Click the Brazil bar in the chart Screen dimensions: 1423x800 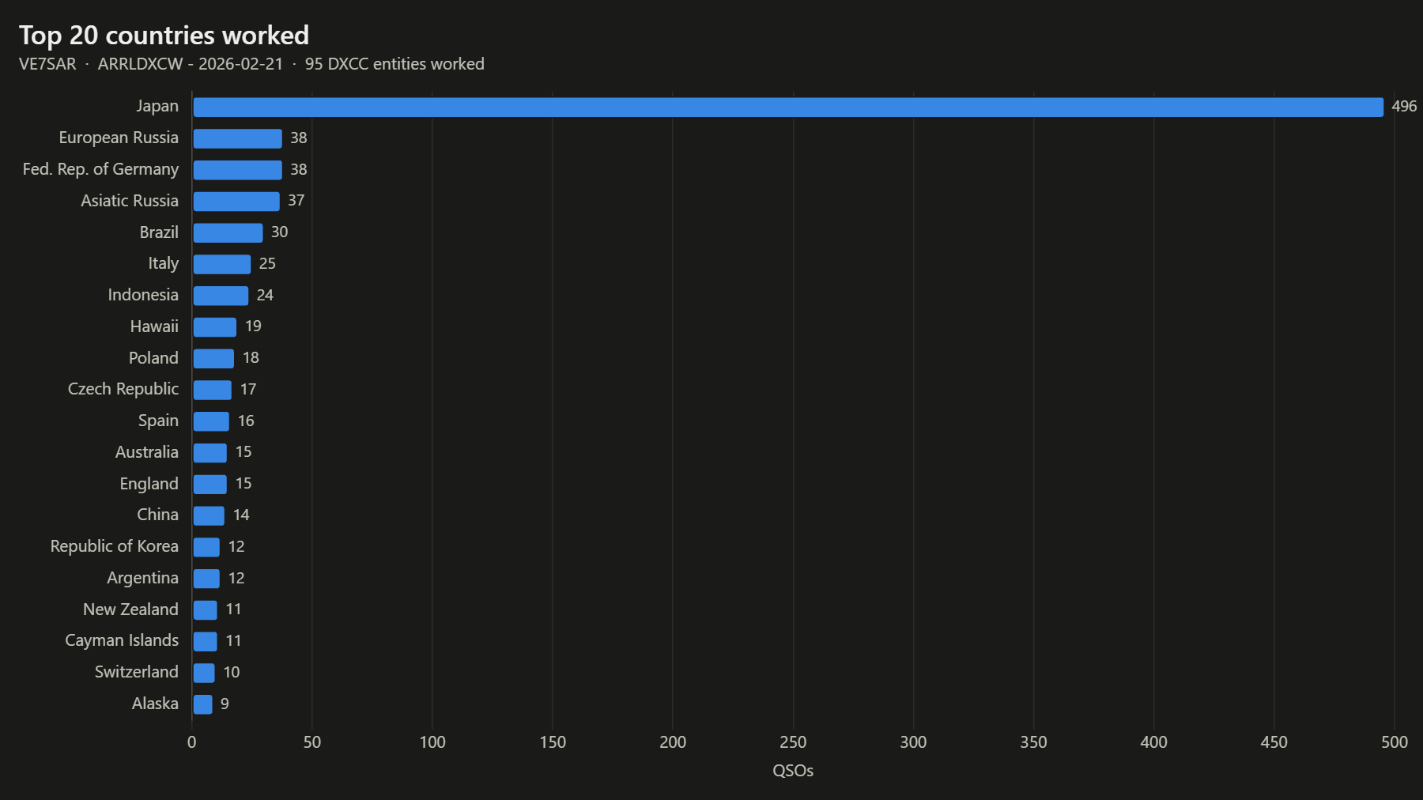(x=228, y=232)
